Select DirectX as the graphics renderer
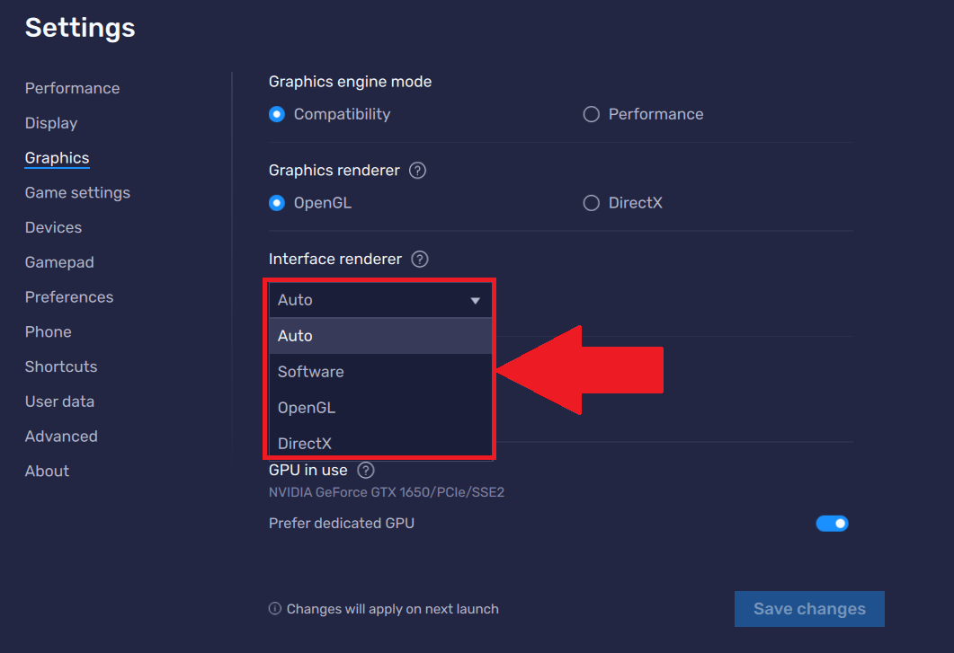The width and height of the screenshot is (954, 653). click(x=591, y=202)
